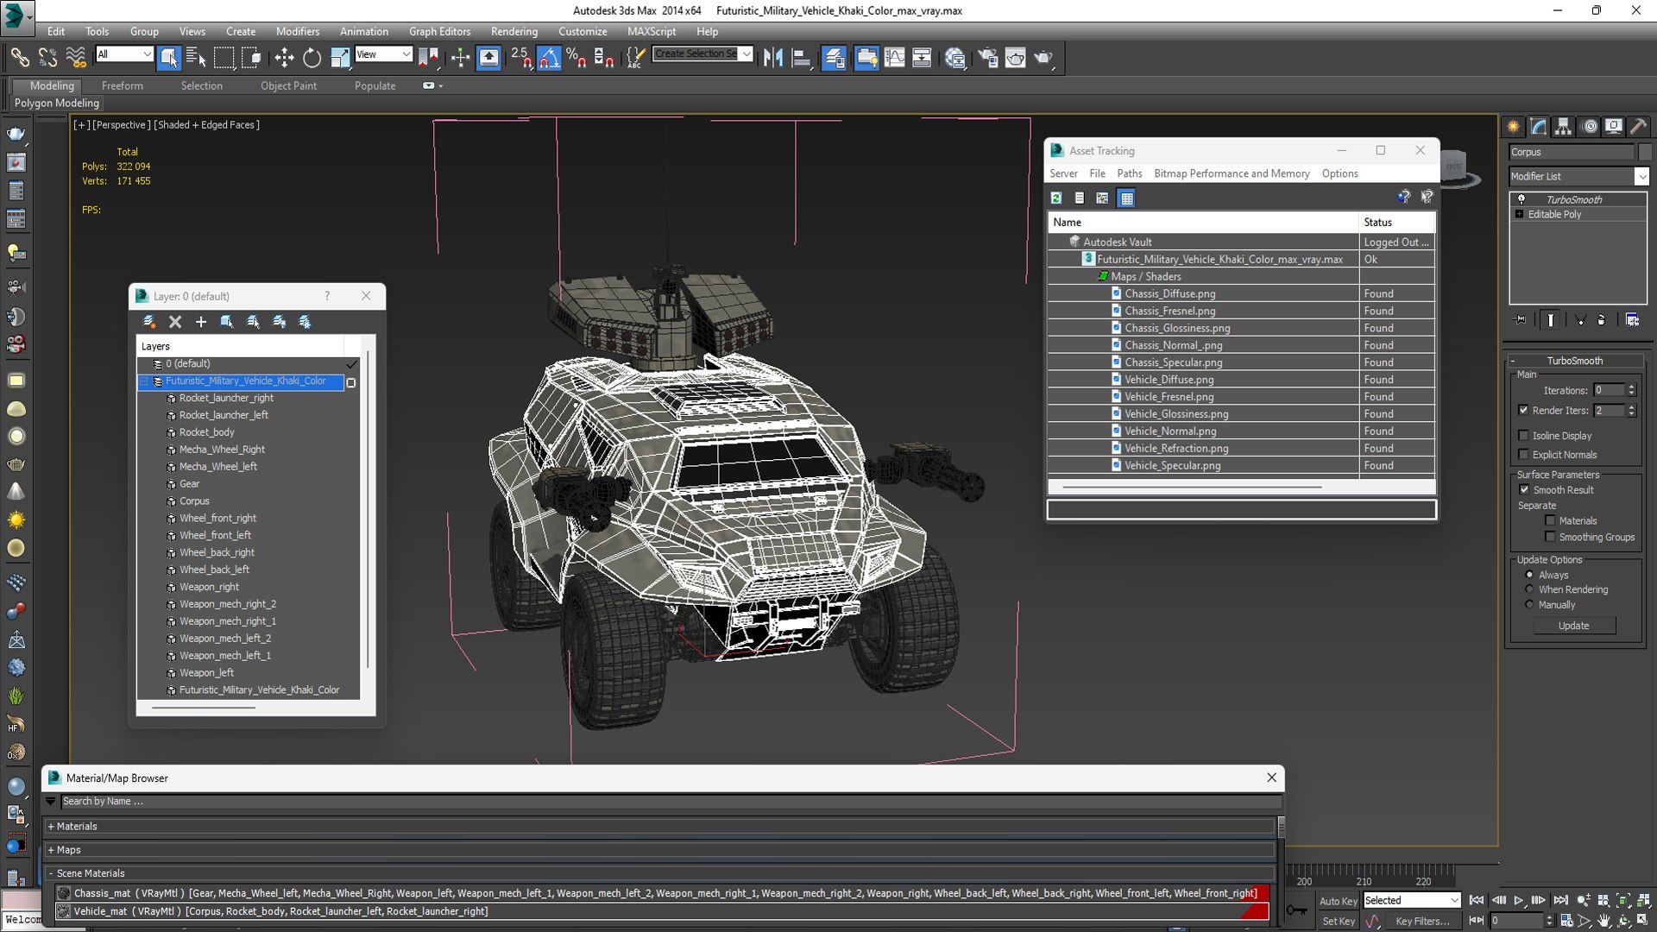Activate the Select Object tool

(x=169, y=58)
